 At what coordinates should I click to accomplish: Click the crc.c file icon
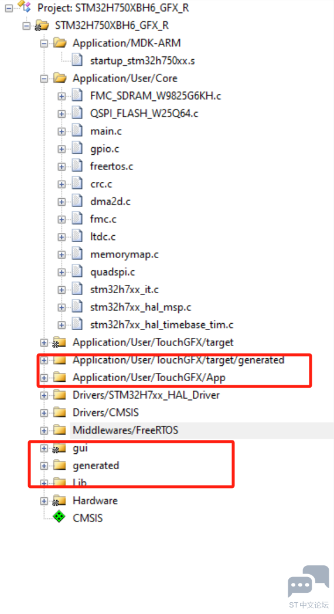[77, 184]
